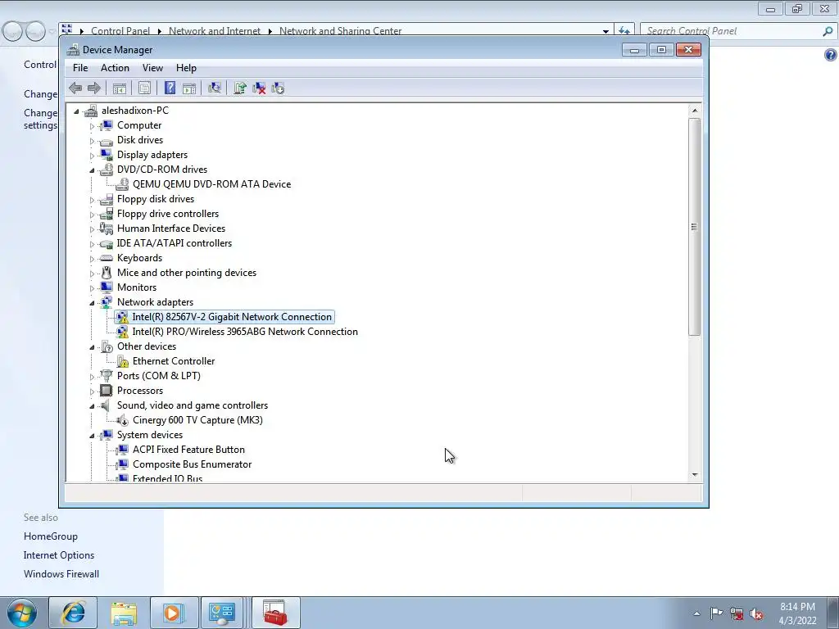Click Show/Hide Action Pane toolbar icon

[189, 88]
